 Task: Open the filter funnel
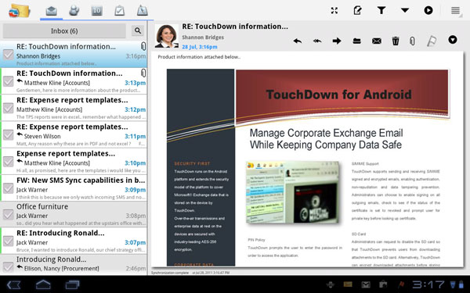[x=381, y=10]
